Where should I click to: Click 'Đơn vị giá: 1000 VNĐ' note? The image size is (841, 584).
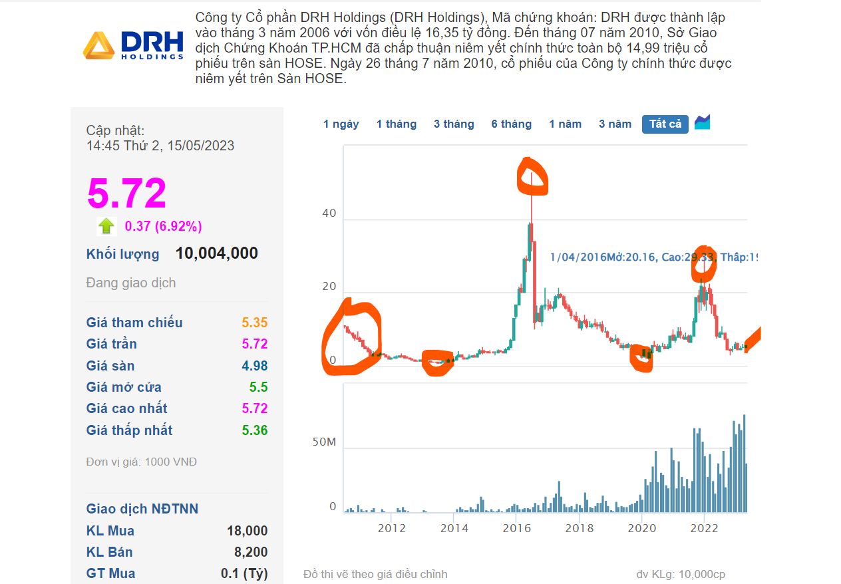coord(142,462)
